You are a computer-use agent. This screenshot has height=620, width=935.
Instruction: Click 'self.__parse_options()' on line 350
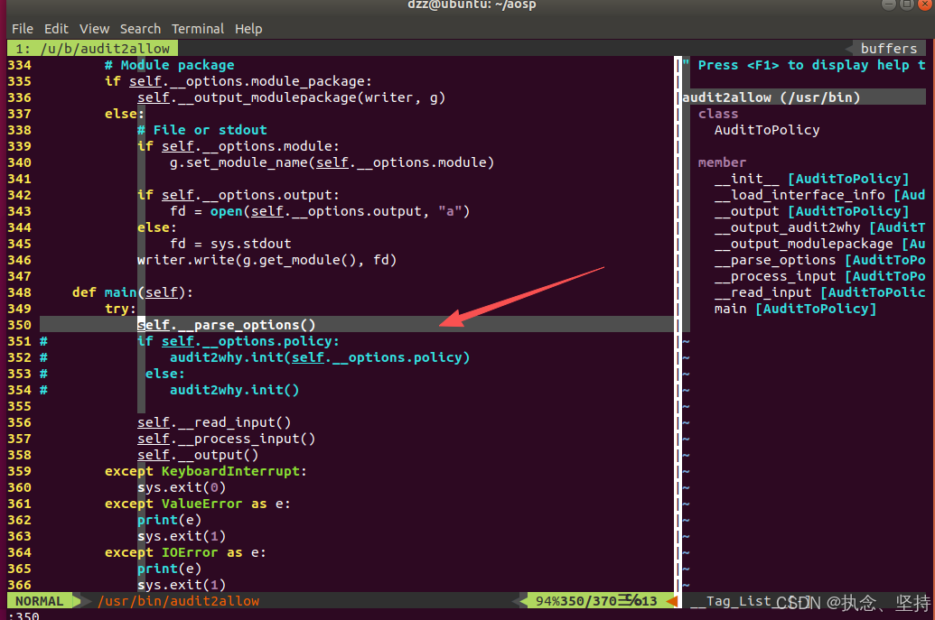point(227,325)
